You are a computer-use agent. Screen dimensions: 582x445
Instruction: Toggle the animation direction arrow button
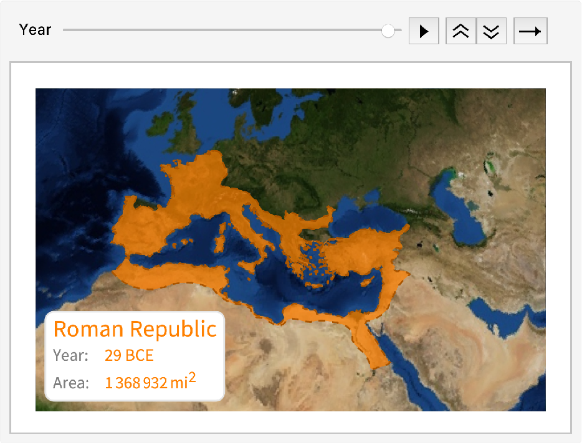coord(530,31)
